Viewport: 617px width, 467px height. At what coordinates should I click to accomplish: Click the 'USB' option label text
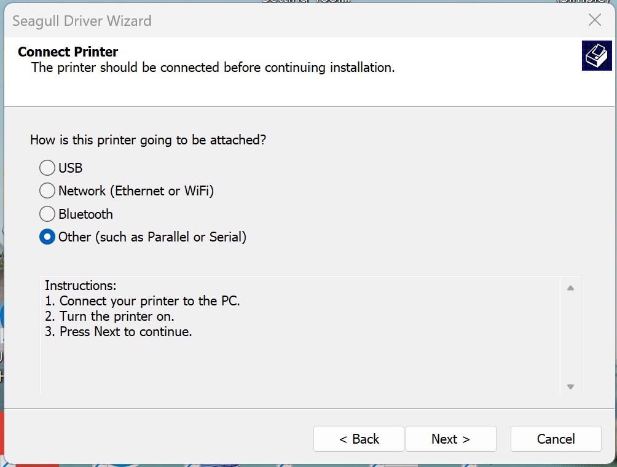(71, 168)
